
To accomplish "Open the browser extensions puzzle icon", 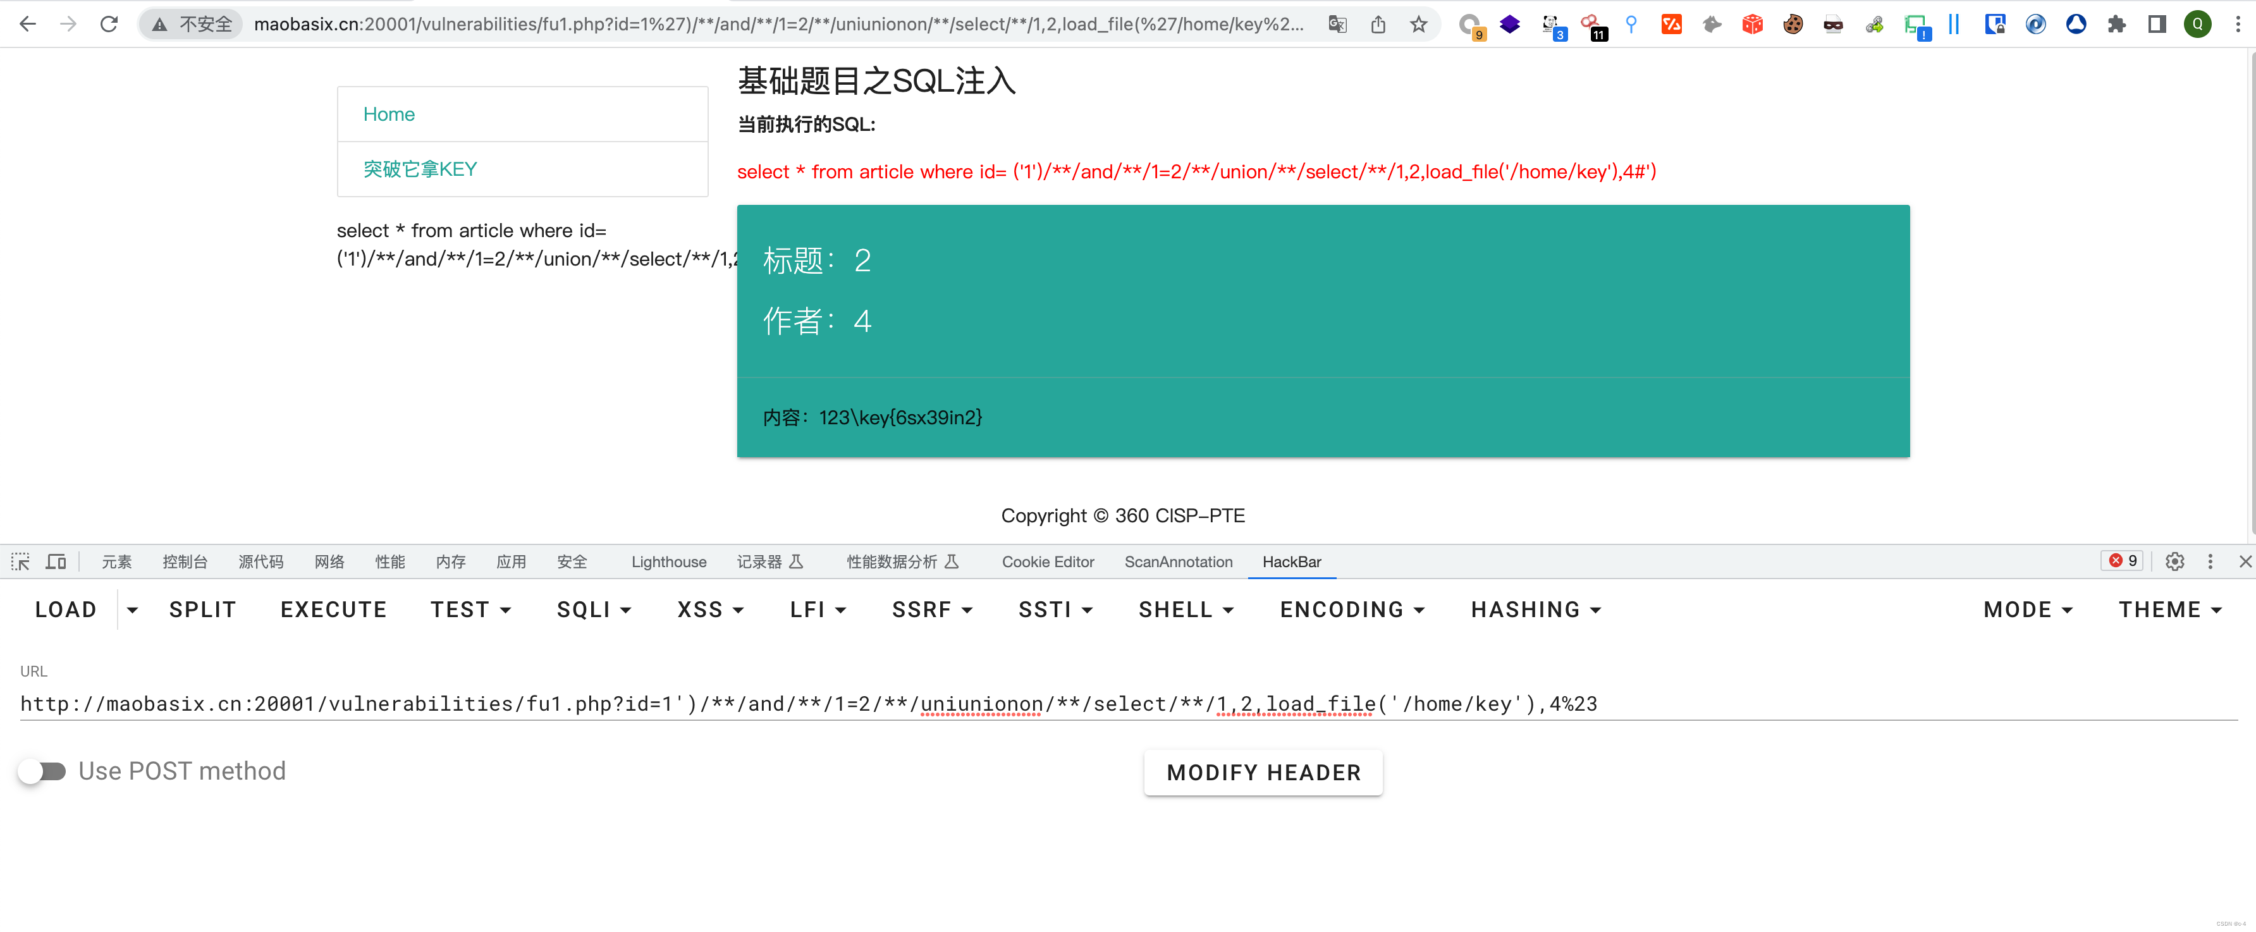I will pos(2118,23).
